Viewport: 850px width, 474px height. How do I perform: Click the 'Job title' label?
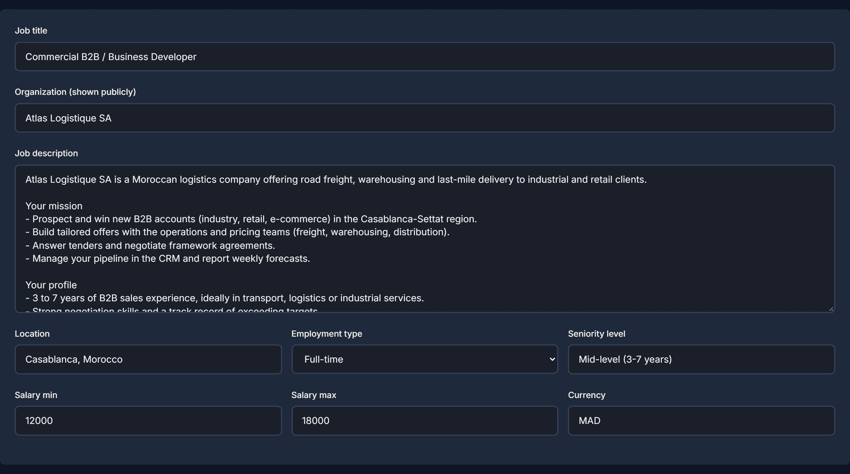click(31, 31)
